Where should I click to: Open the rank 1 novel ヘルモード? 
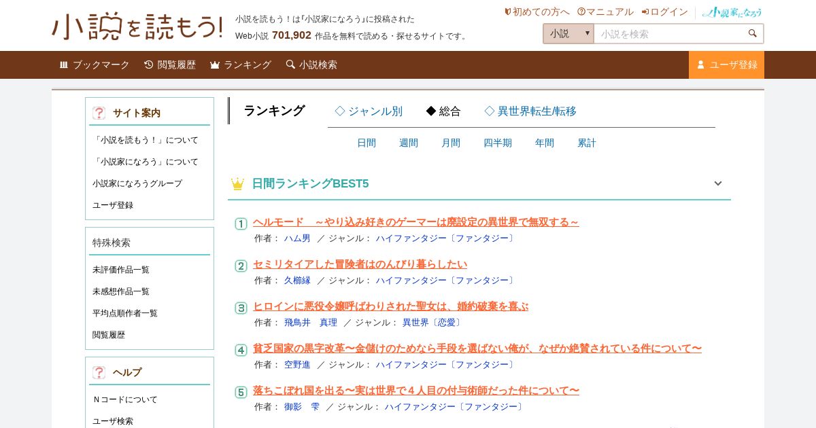click(x=416, y=222)
